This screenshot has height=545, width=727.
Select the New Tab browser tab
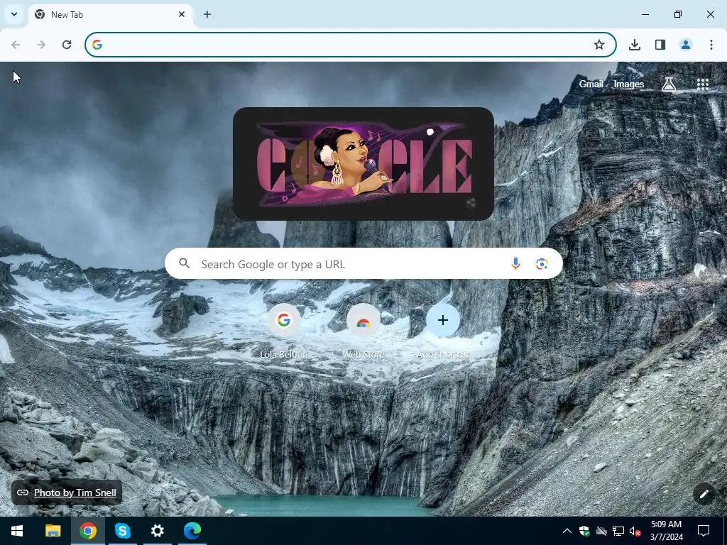(x=111, y=14)
